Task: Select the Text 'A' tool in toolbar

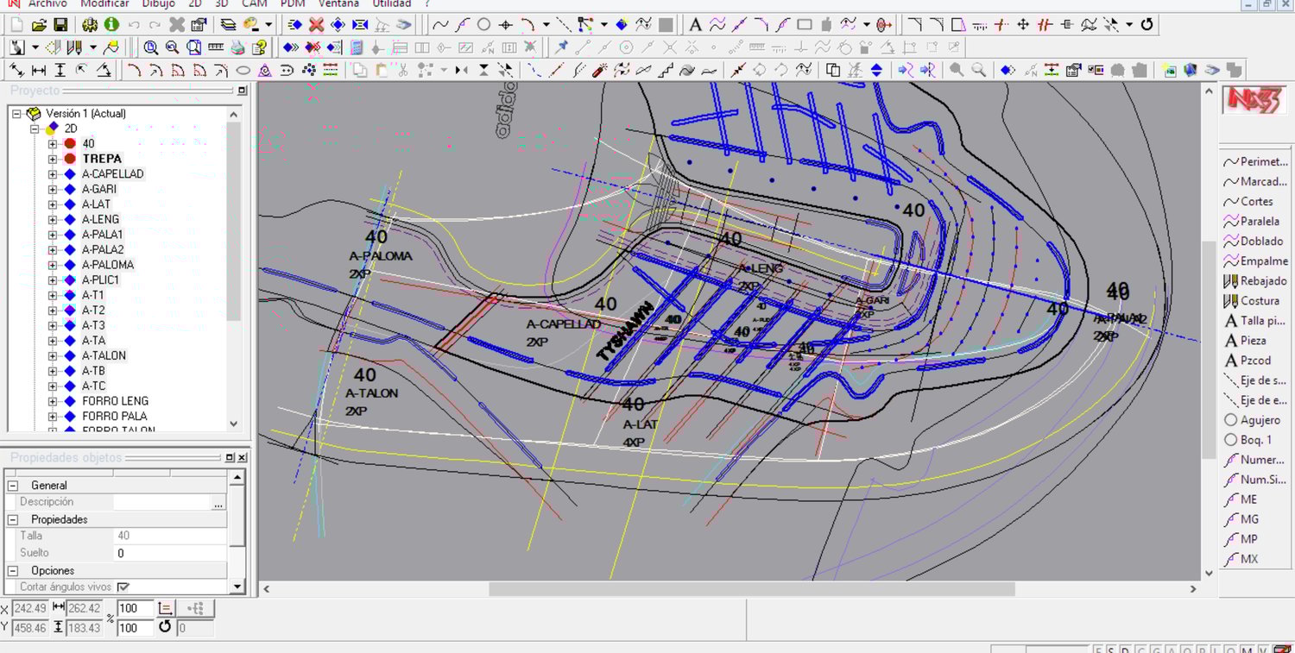Action: pos(695,25)
